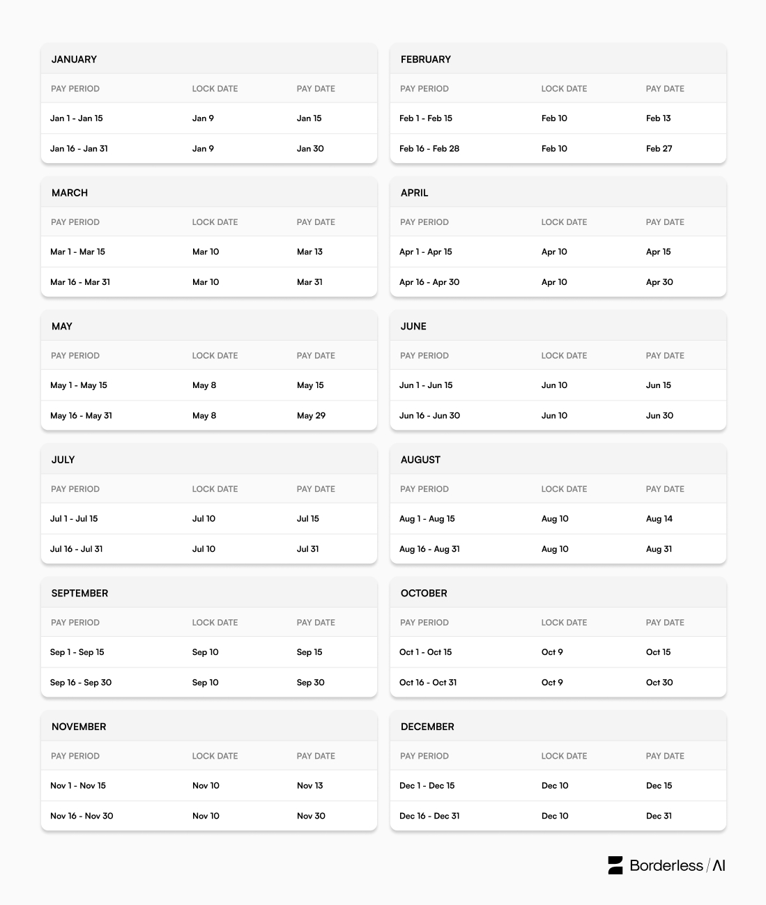Click PAY DATE column header under SEPTEMBER
Viewport: 766px width, 905px height.
(x=316, y=623)
